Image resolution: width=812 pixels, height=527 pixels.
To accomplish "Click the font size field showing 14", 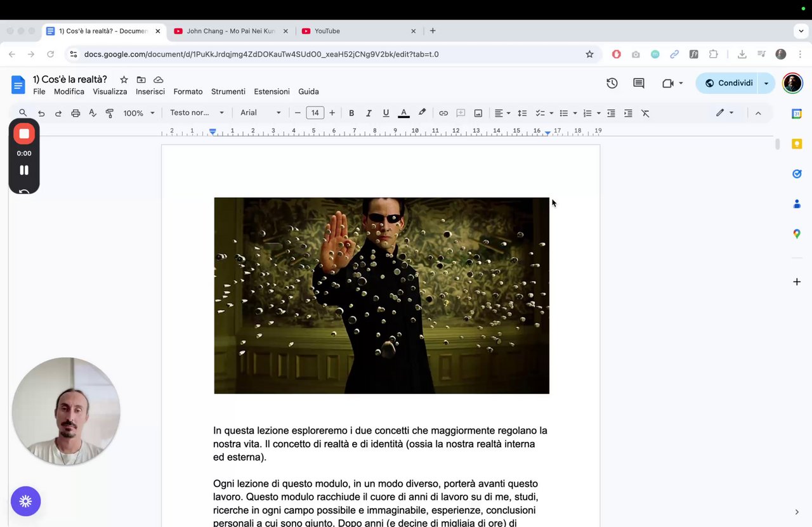I will click(x=315, y=113).
